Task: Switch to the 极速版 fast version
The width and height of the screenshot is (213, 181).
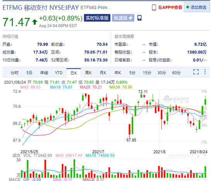Action: [123, 18]
